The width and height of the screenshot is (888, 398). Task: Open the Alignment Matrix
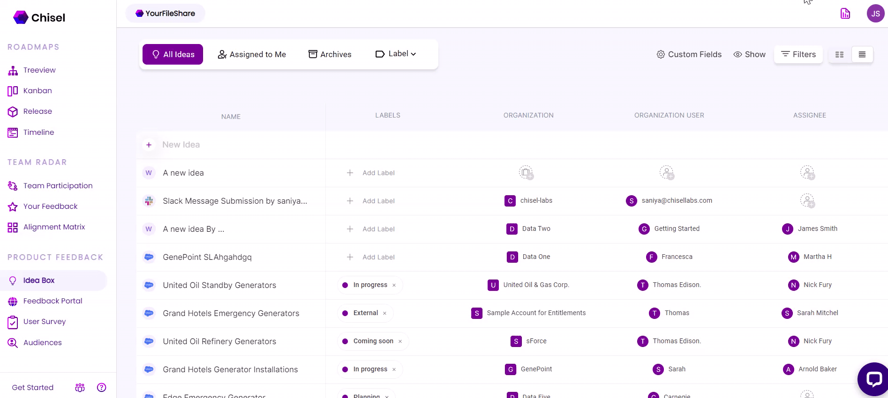[x=46, y=227]
